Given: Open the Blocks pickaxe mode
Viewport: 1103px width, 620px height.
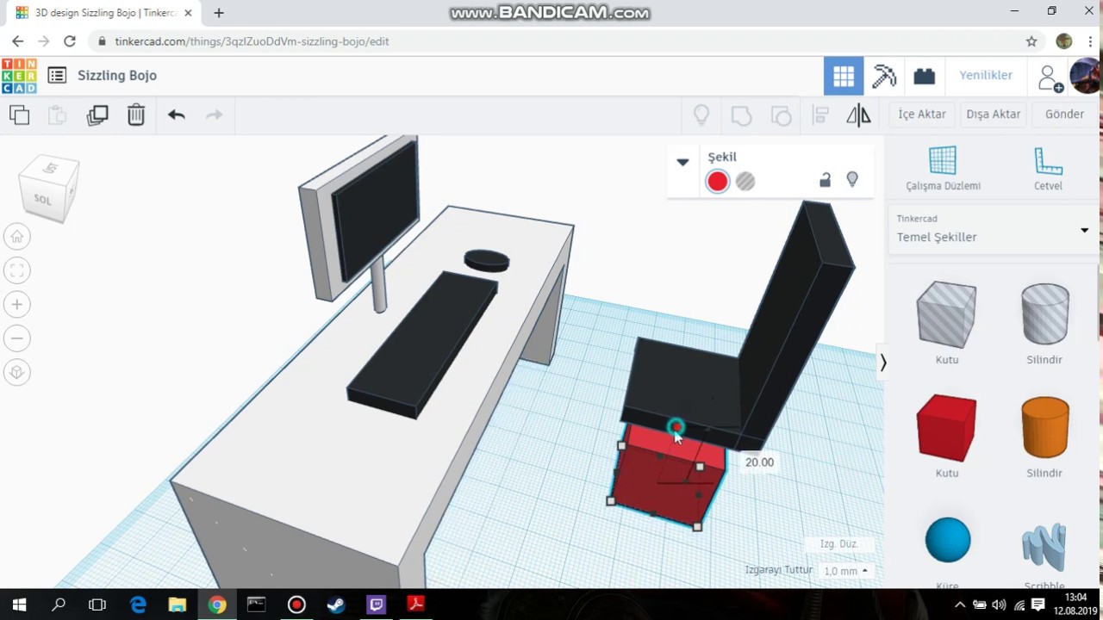Looking at the screenshot, I should [x=884, y=76].
